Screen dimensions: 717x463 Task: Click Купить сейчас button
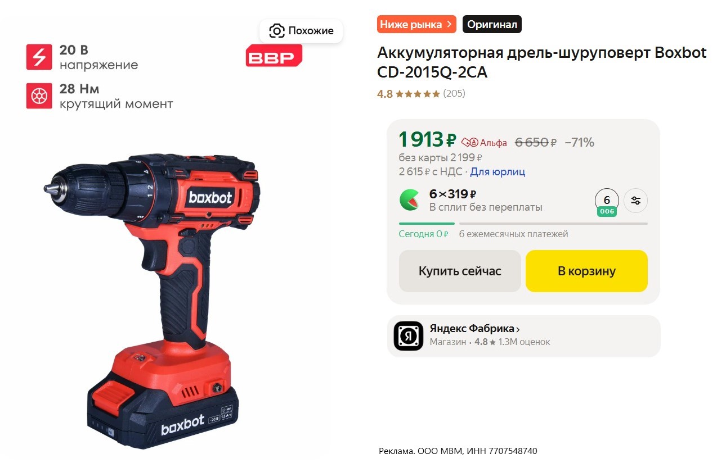pos(460,271)
